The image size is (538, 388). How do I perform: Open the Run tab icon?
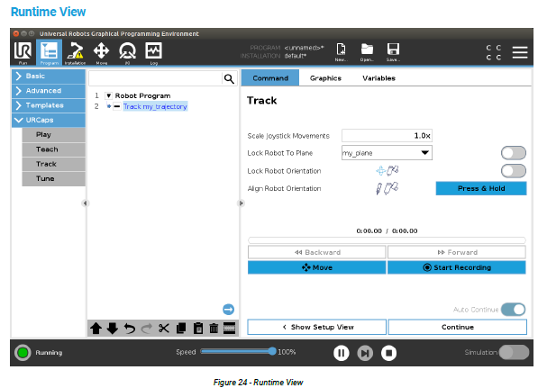pyautogui.click(x=23, y=52)
